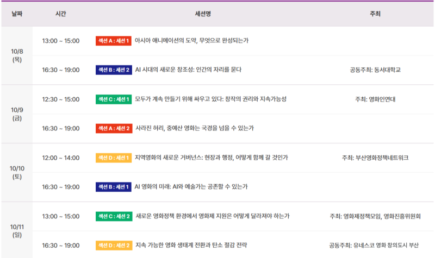
Task: Open session 지속 가능한 영화 생태계 전환과 탄소 절감 전략
Action: coord(191,245)
